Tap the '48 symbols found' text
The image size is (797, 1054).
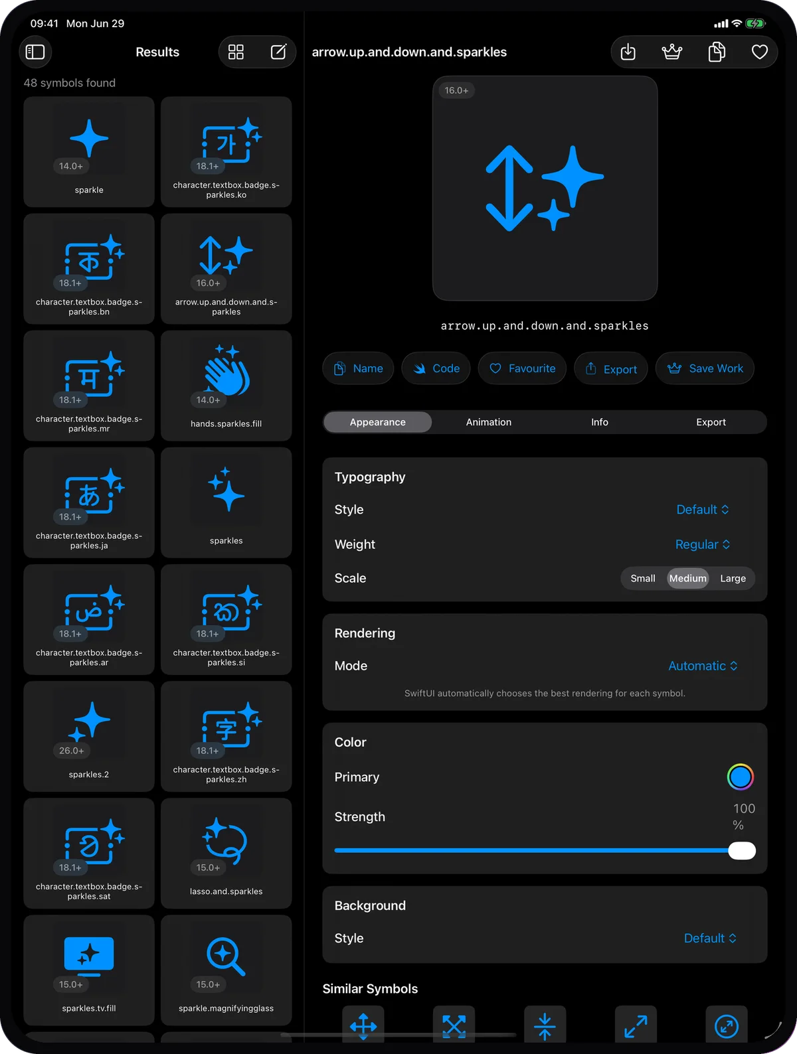70,83
